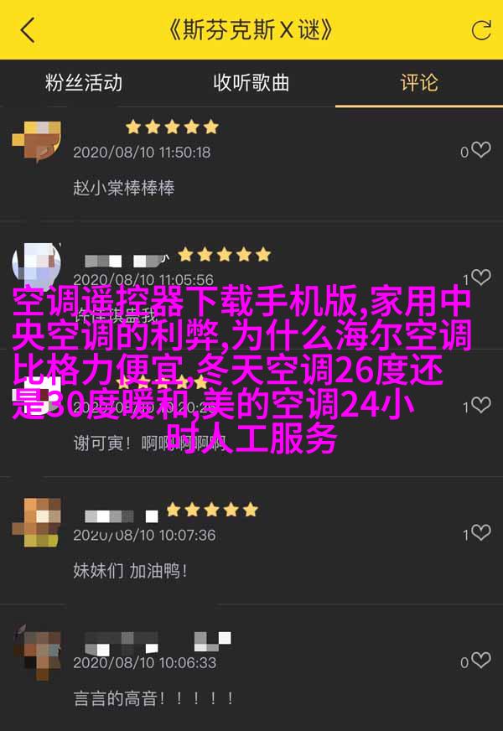Screen dimensions: 503x731
Task: Tap five-star rating on first comment
Action: click(172, 127)
